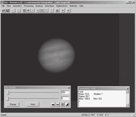
Task: Open the Webcam menu
Action: [73, 6]
